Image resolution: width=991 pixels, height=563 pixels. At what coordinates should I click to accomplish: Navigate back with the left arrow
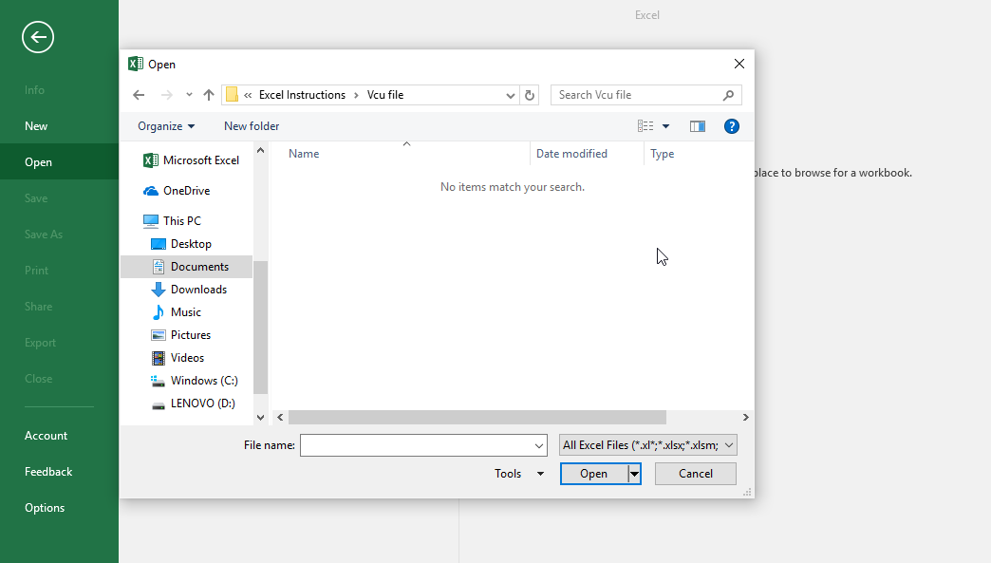139,95
